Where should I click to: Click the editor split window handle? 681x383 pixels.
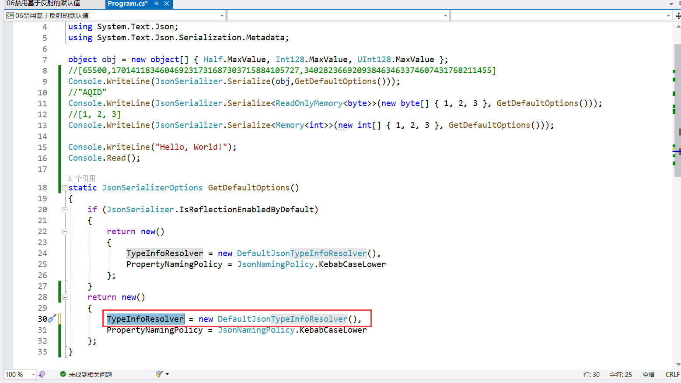pyautogui.click(x=678, y=16)
